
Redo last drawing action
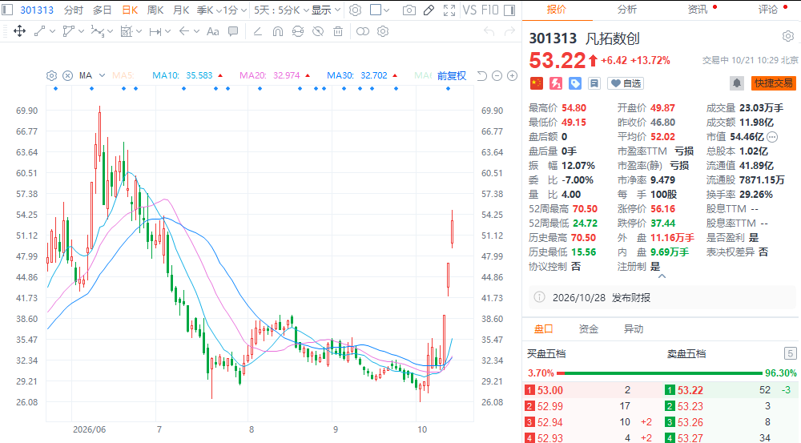pyautogui.click(x=509, y=32)
